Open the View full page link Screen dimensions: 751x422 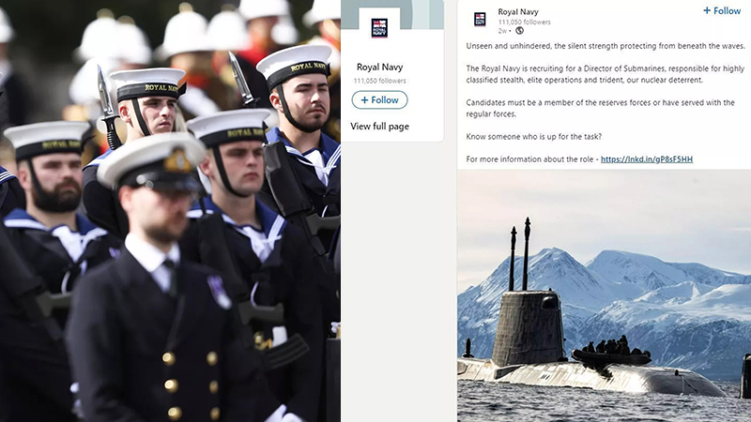click(380, 127)
